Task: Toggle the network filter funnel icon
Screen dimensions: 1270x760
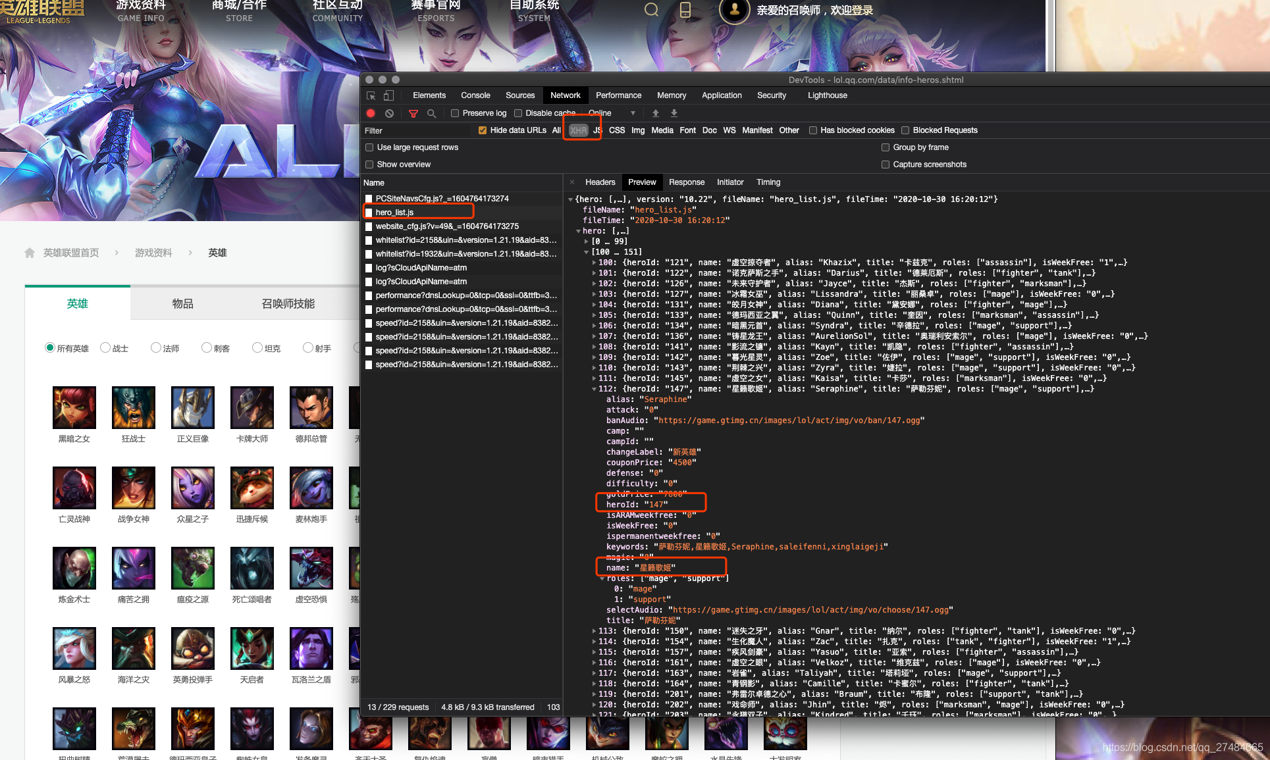Action: 413,113
